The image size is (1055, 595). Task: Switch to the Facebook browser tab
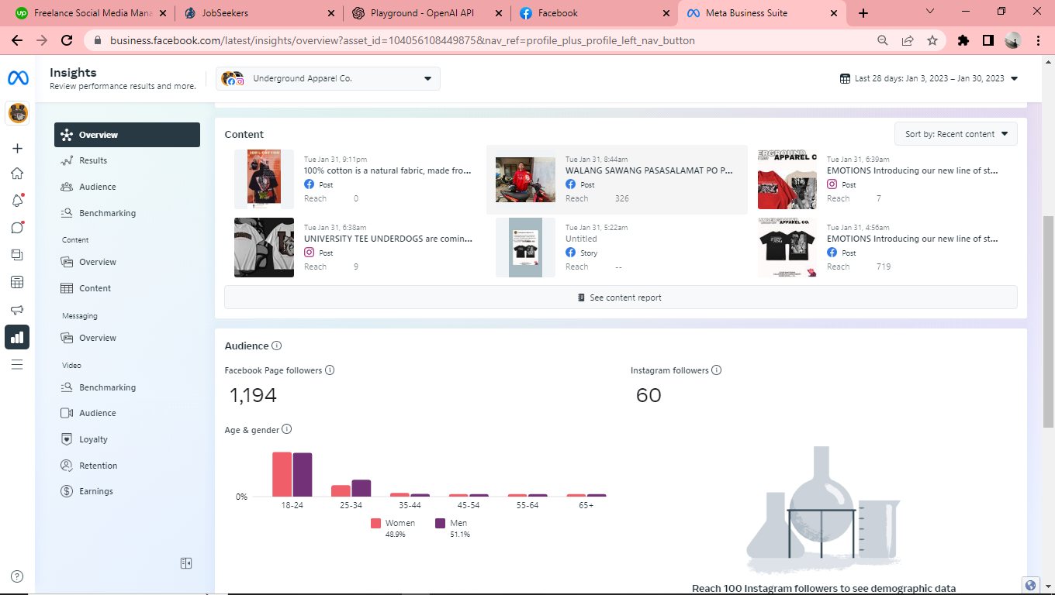[593, 13]
